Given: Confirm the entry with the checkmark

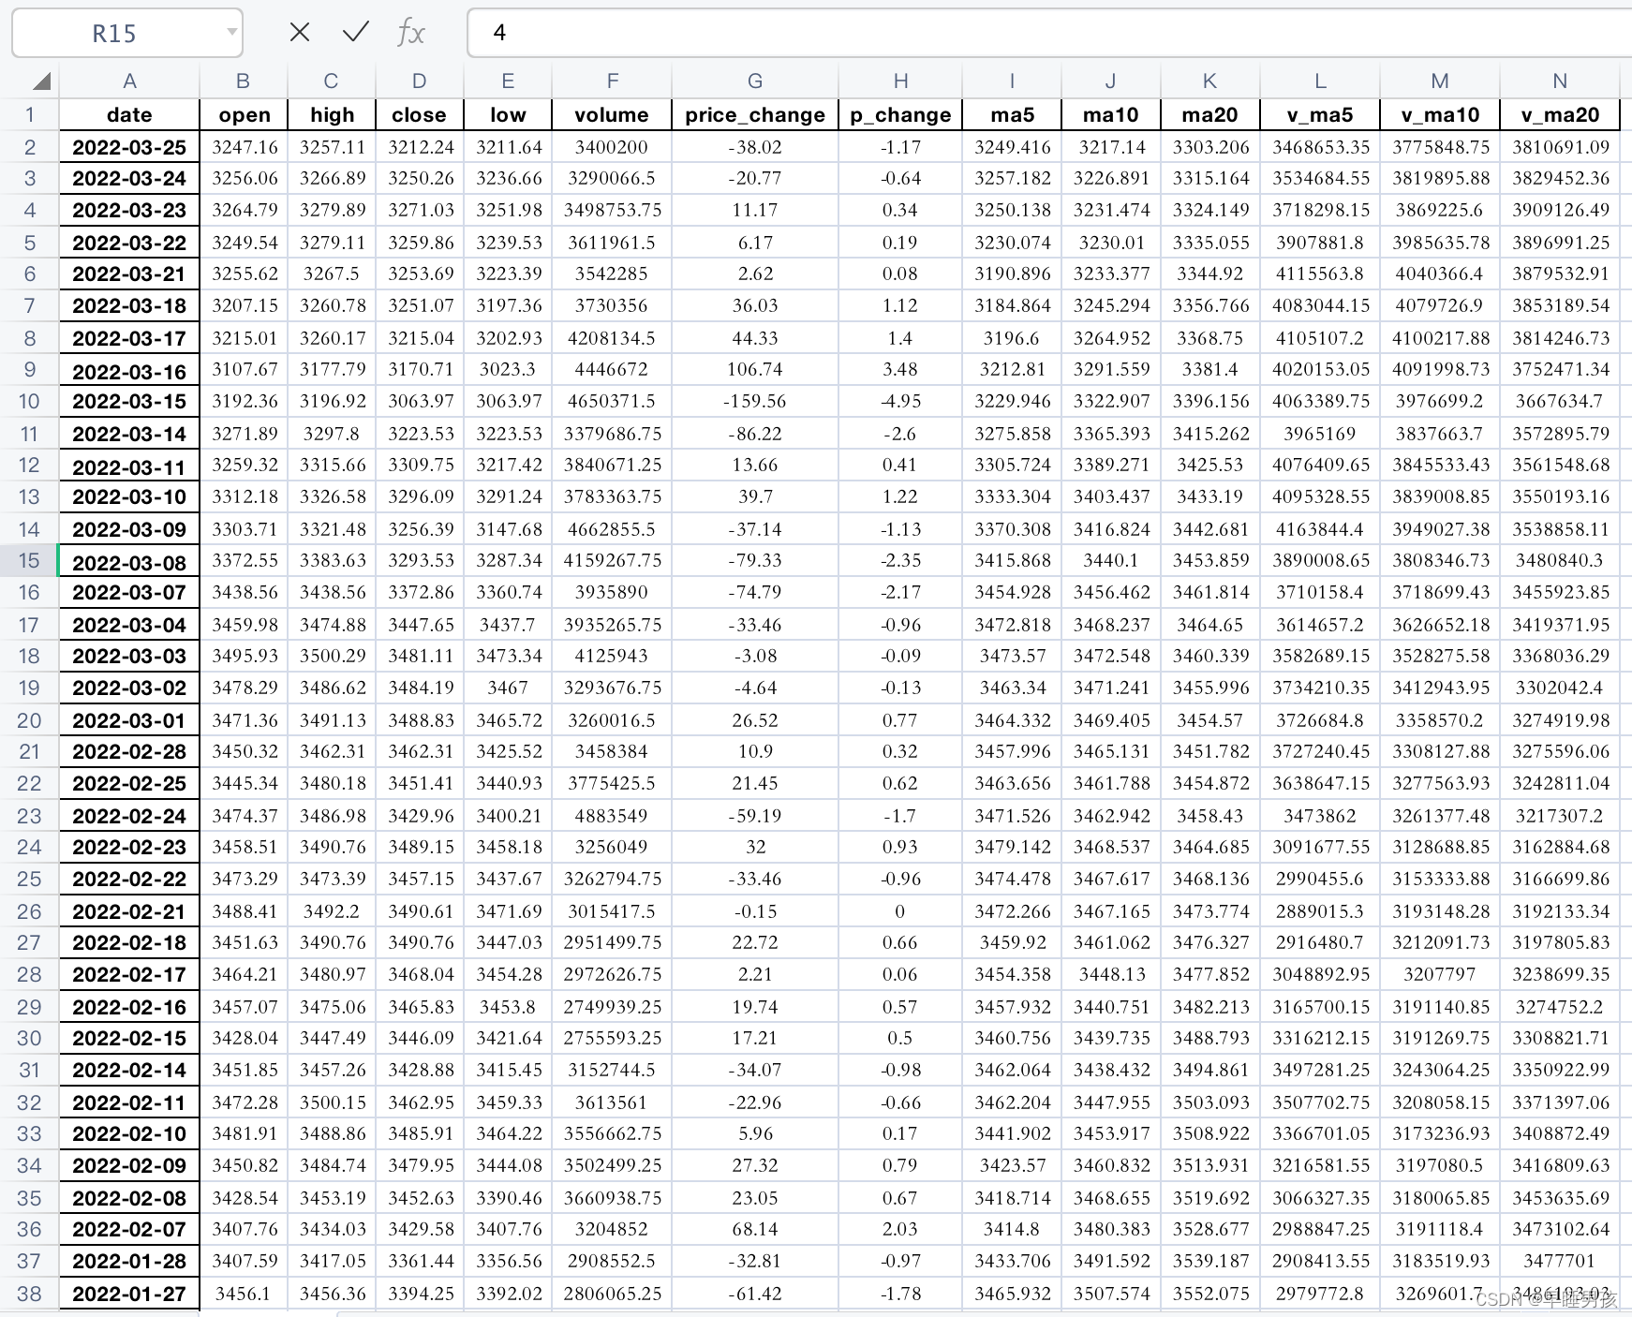Looking at the screenshot, I should 356,33.
